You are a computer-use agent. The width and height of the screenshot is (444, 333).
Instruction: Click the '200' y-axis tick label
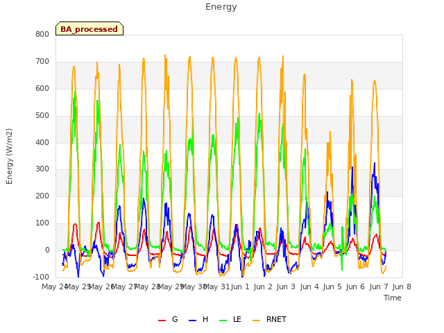(x=42, y=196)
